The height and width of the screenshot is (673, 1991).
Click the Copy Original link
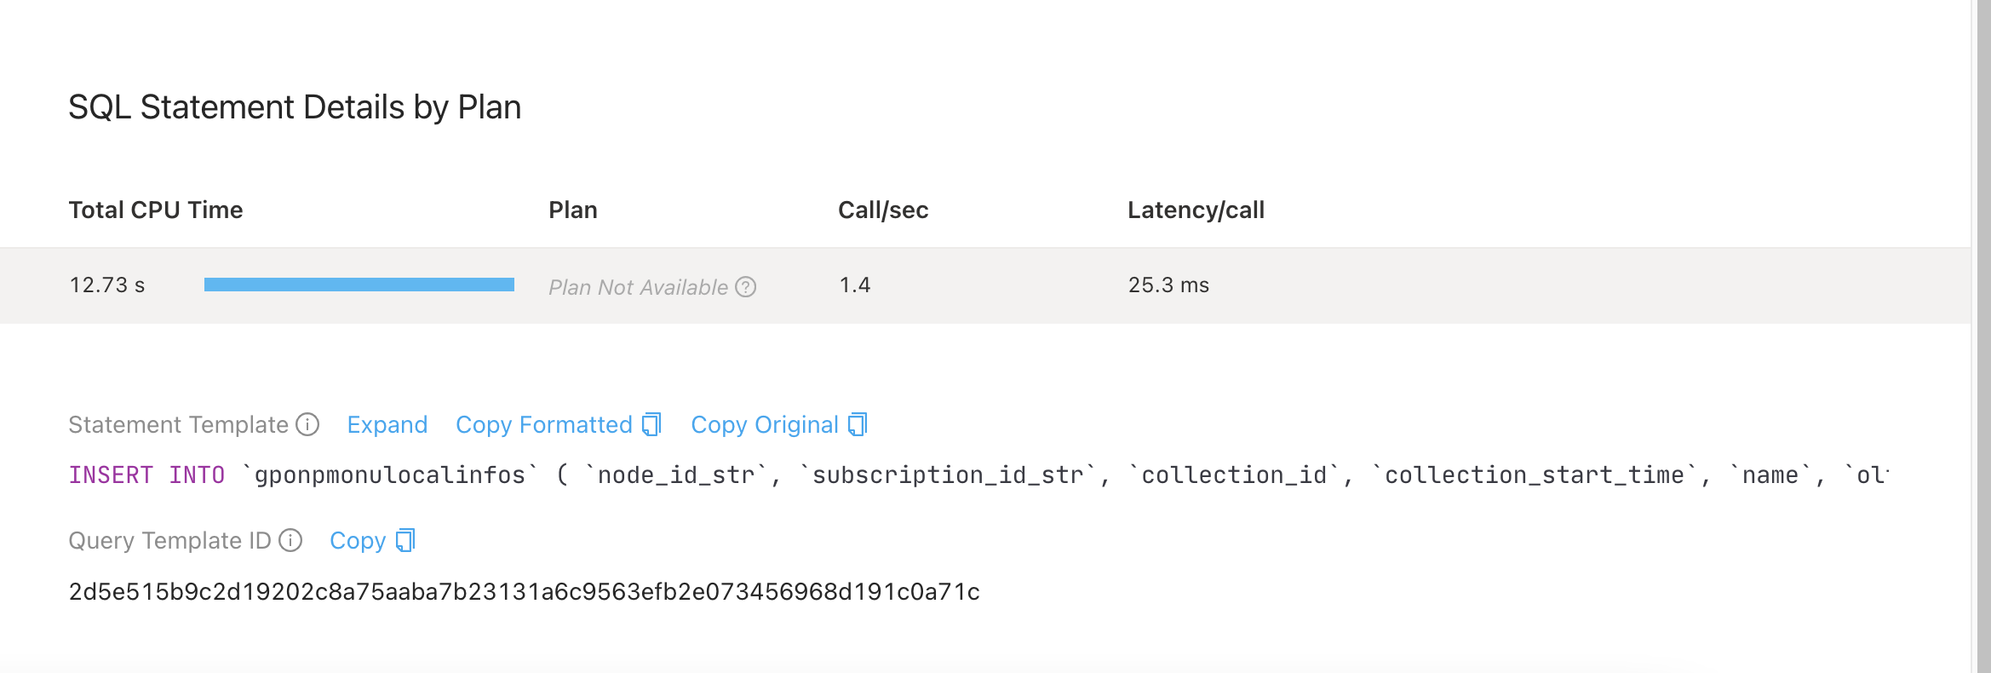tap(764, 424)
